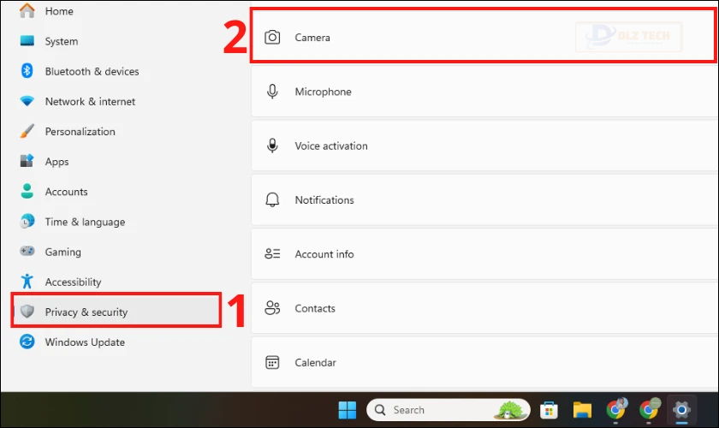
Task: Click the Wi-Fi network icon
Action: [27, 101]
